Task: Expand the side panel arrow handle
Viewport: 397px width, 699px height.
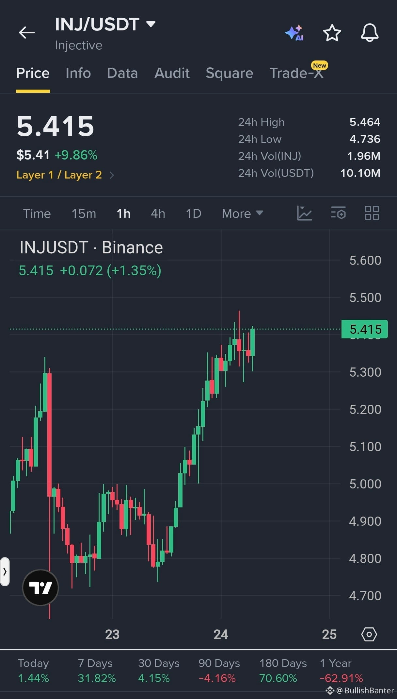Action: point(5,572)
